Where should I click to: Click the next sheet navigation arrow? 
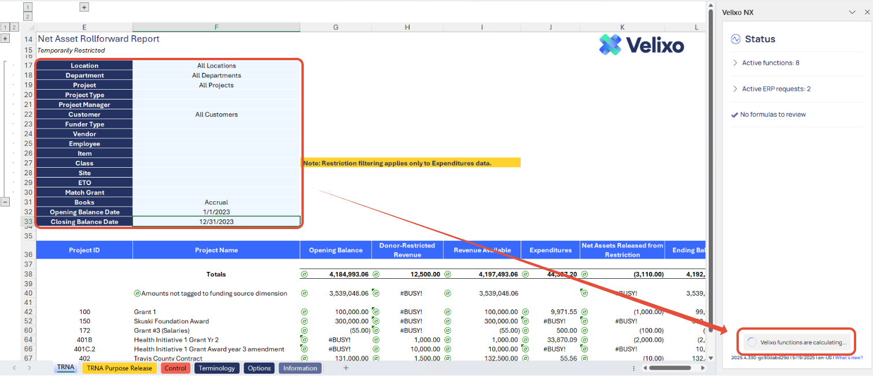click(30, 368)
